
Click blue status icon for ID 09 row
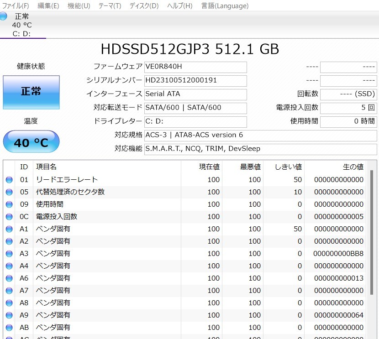(9, 204)
